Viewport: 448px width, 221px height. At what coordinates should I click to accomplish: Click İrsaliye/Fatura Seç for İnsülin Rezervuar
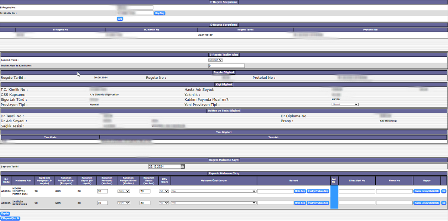tap(318, 203)
